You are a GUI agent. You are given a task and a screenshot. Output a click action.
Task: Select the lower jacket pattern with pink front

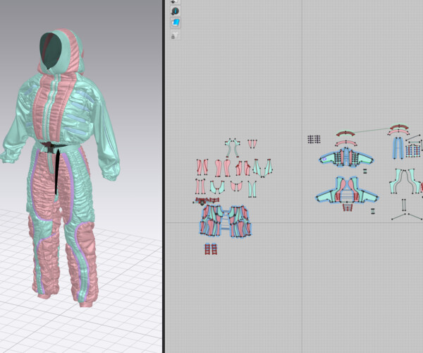347,190
